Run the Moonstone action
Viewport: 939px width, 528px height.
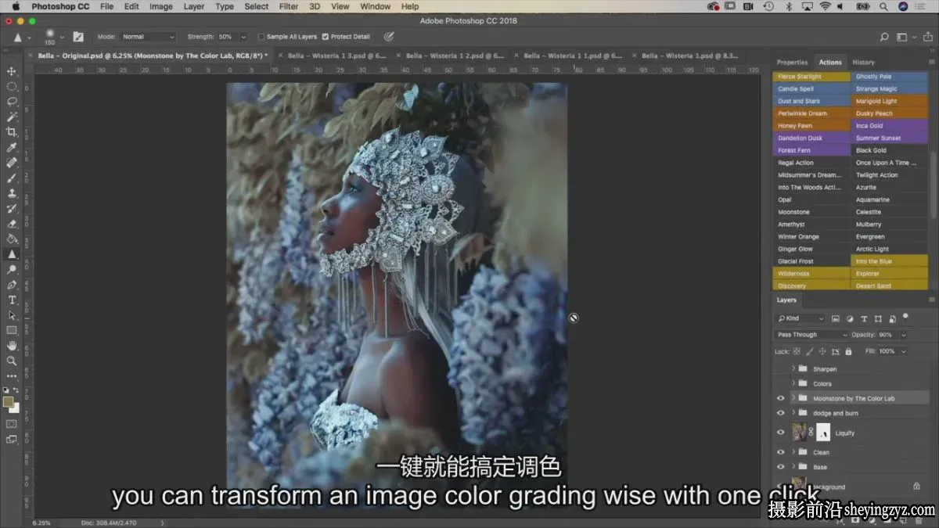(x=811, y=212)
